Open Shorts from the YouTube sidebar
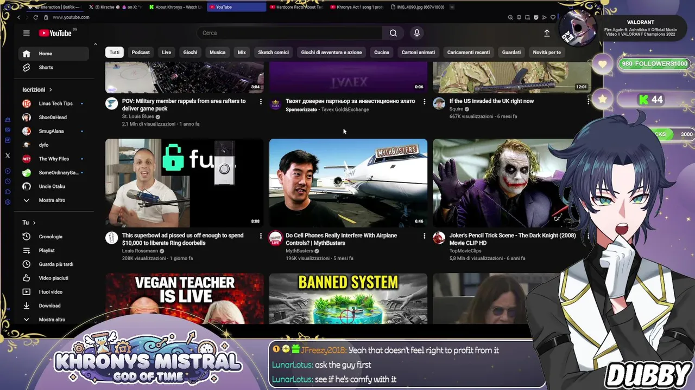This screenshot has width=695, height=390. pyautogui.click(x=53, y=67)
